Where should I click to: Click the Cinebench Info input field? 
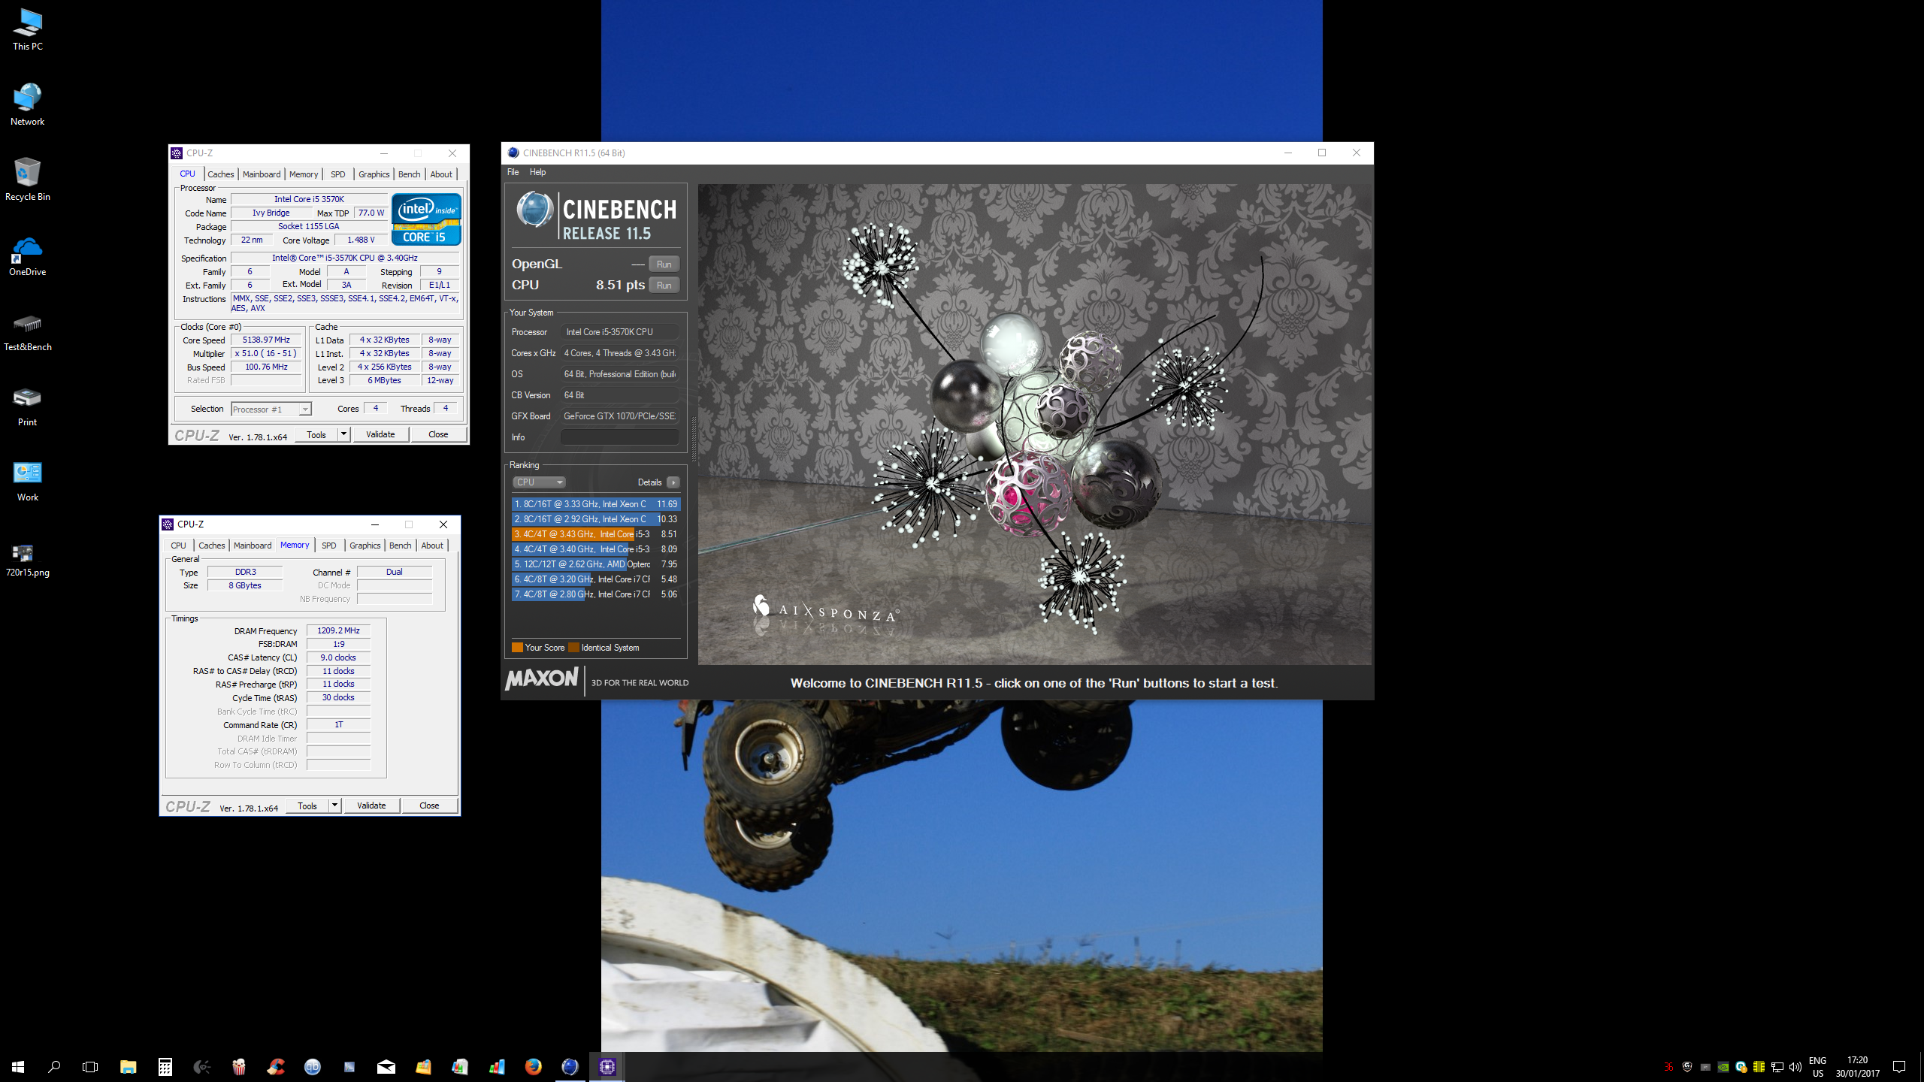[620, 437]
